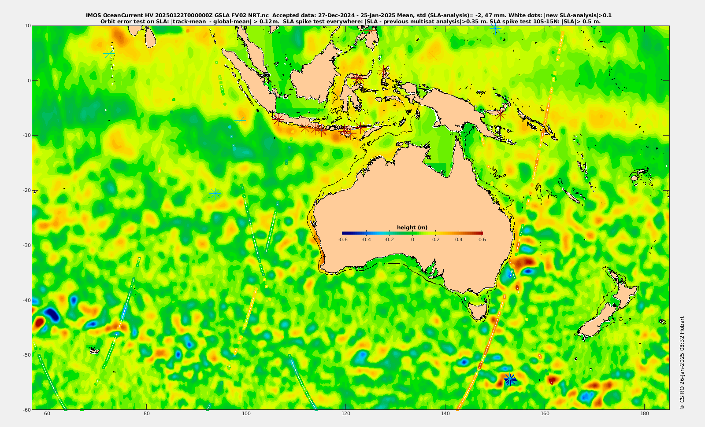Screen dimensions: 705x427
Task: Click the dark red eddy off eastern Australia
Action: coord(525,263)
